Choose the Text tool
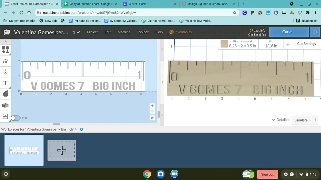Image resolution: width=321 pixels, height=180 pixels. pos(5,83)
